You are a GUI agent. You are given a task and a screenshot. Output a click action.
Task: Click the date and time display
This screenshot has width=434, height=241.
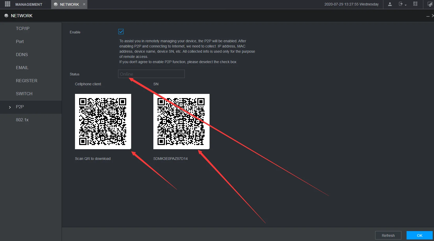click(x=351, y=4)
